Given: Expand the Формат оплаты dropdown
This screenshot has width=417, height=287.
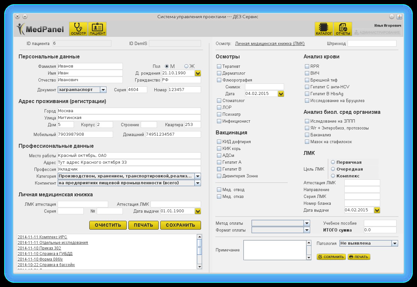Looking at the screenshot, I should 307,230.
